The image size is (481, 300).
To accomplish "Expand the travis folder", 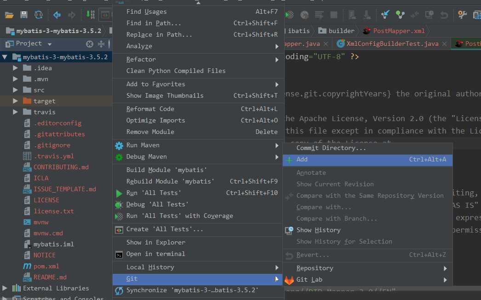I will tap(15, 112).
